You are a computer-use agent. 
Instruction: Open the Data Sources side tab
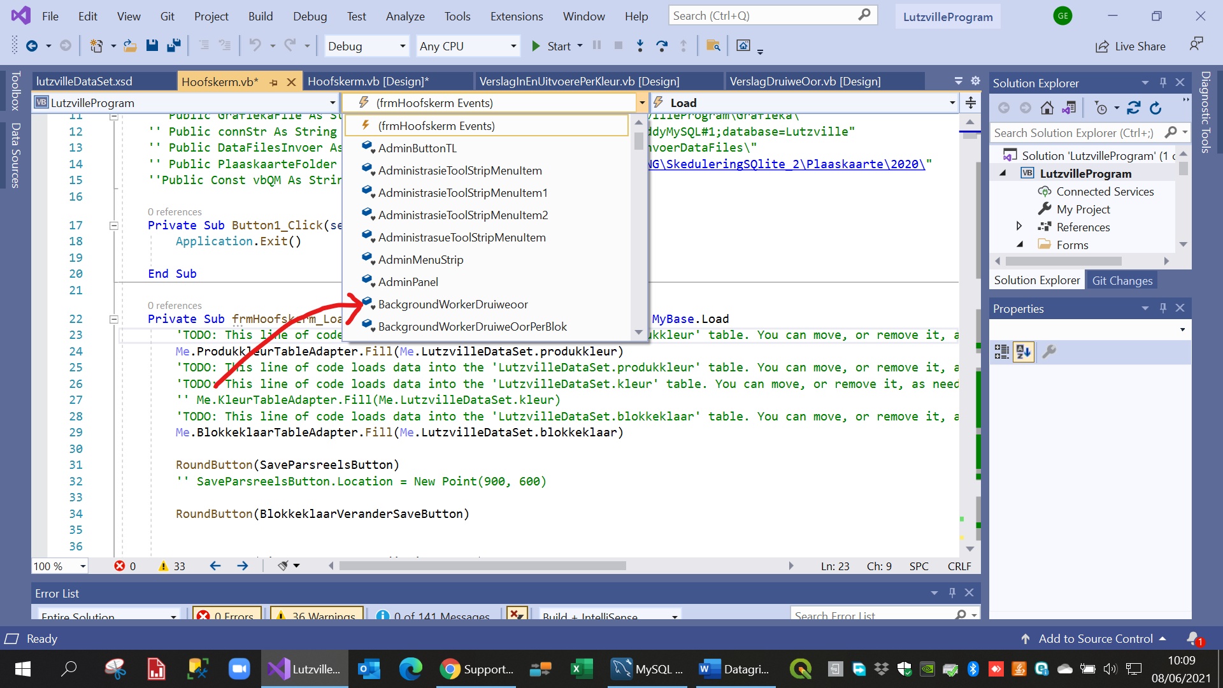(x=15, y=155)
